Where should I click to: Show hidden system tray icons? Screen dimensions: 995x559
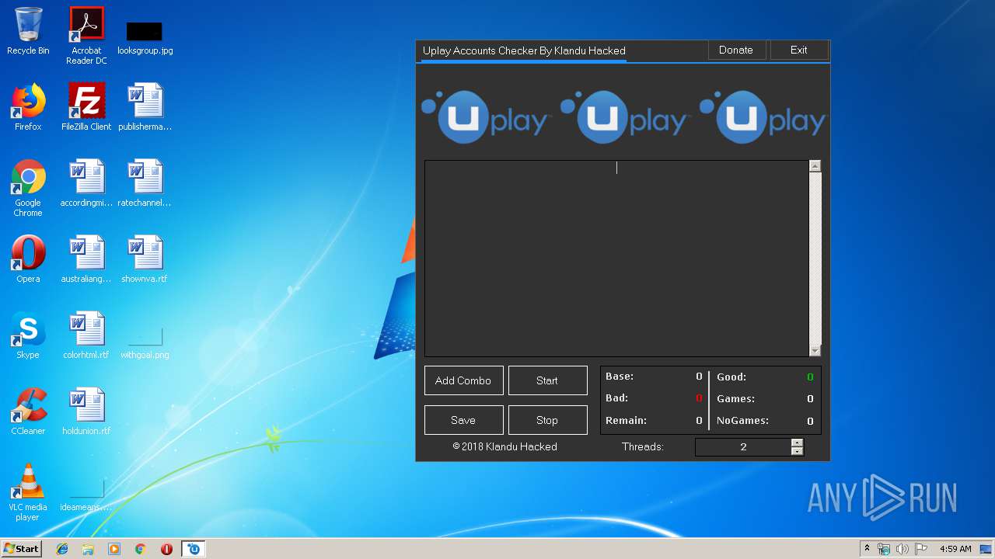point(867,549)
